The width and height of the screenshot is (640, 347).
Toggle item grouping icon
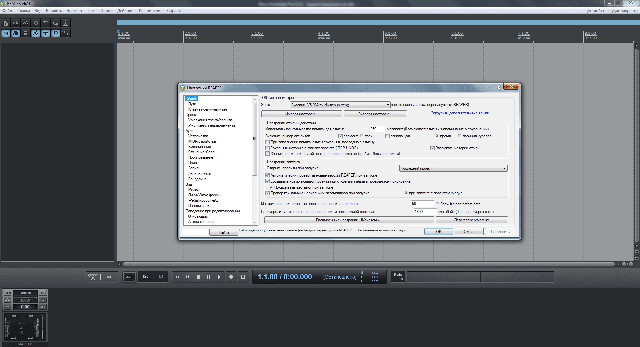point(16,33)
